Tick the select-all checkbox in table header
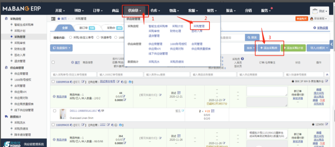 (x=53, y=62)
